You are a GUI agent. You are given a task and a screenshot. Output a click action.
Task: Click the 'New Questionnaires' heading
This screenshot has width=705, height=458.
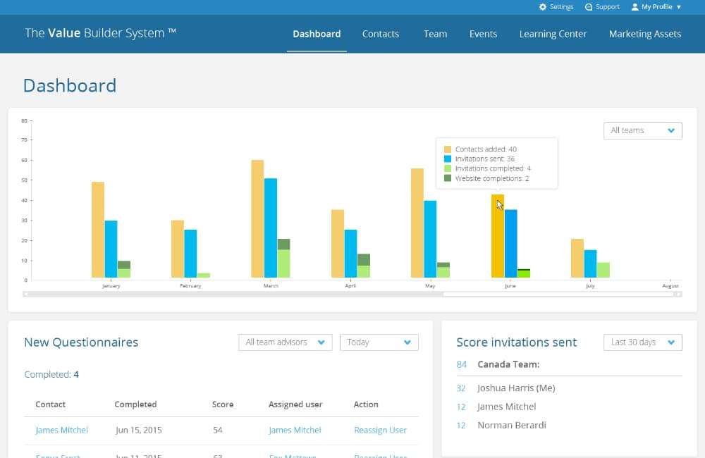click(x=81, y=342)
